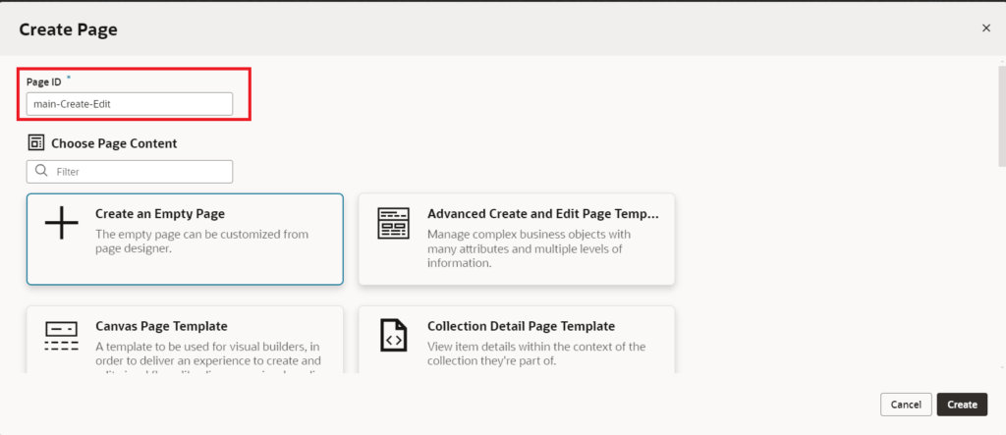Click the 'View item details' description text
1006x435 pixels.
[535, 353]
